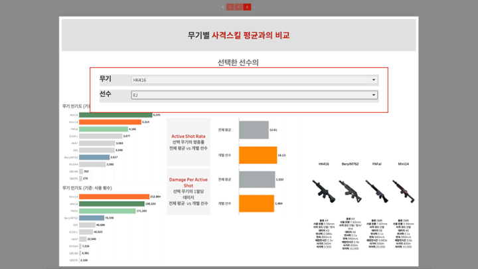Click the FNFal label above the rifle images

click(377, 164)
